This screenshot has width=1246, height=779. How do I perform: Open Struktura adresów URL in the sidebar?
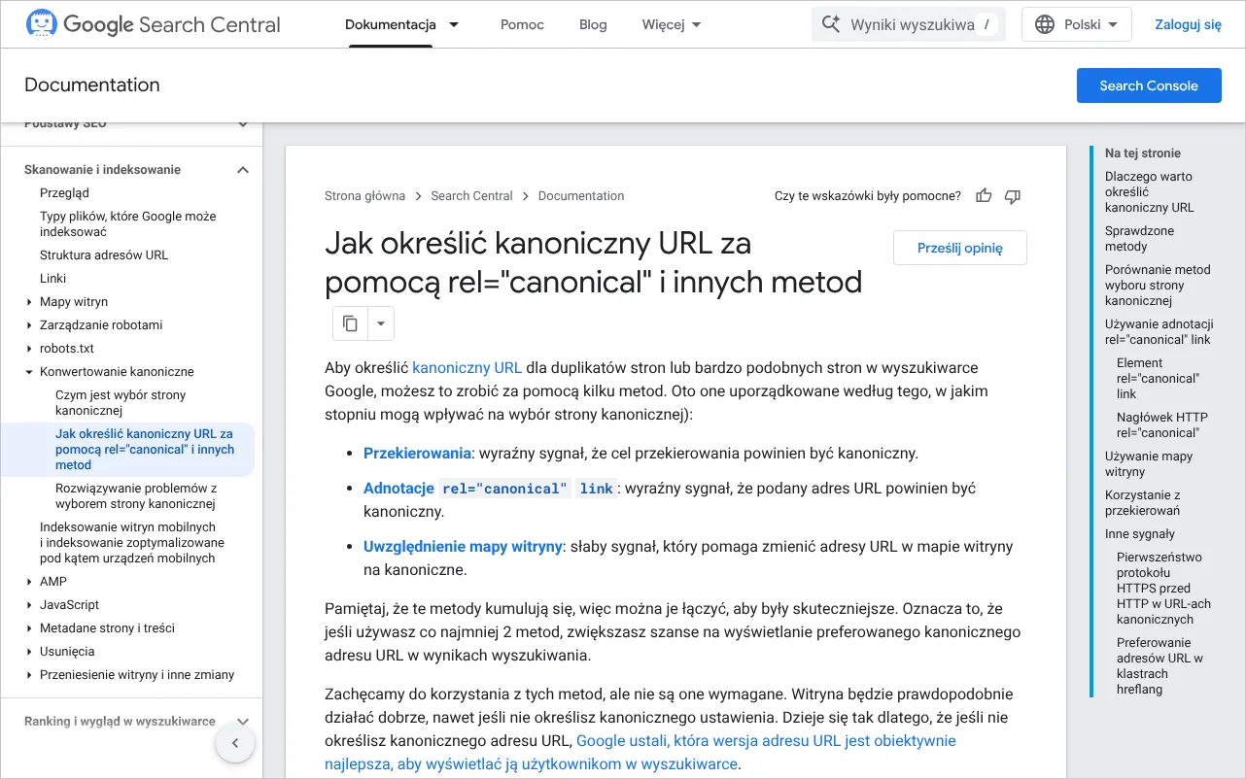(104, 255)
